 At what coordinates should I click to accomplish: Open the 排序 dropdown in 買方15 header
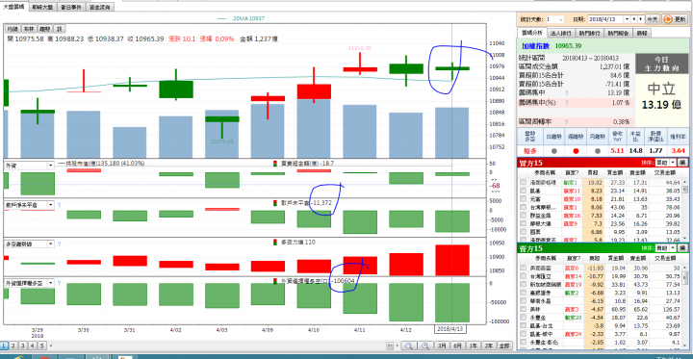coord(666,163)
